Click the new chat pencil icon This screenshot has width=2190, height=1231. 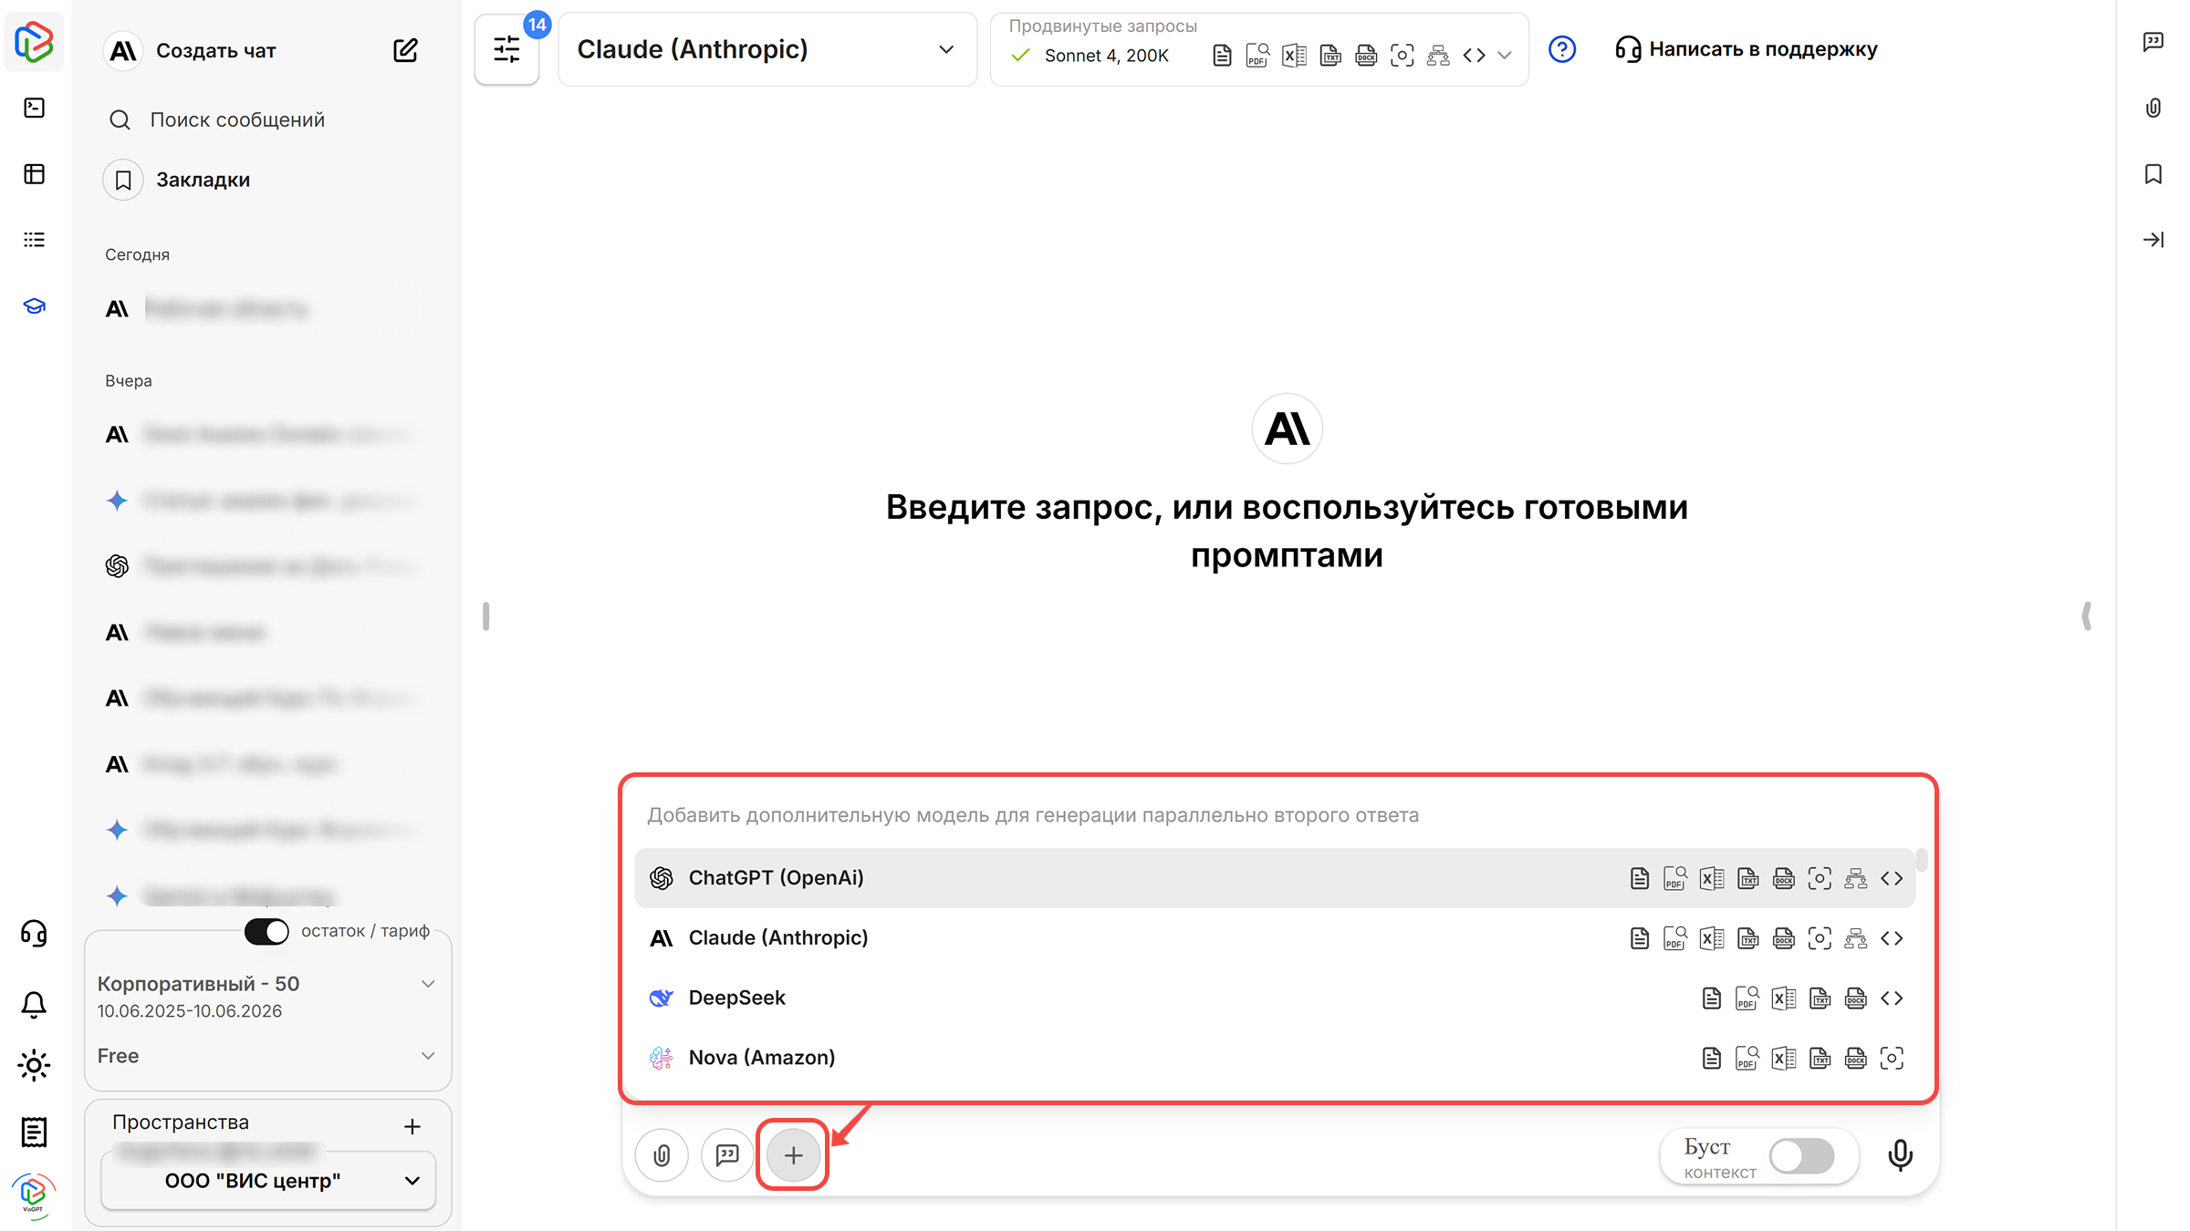(405, 50)
